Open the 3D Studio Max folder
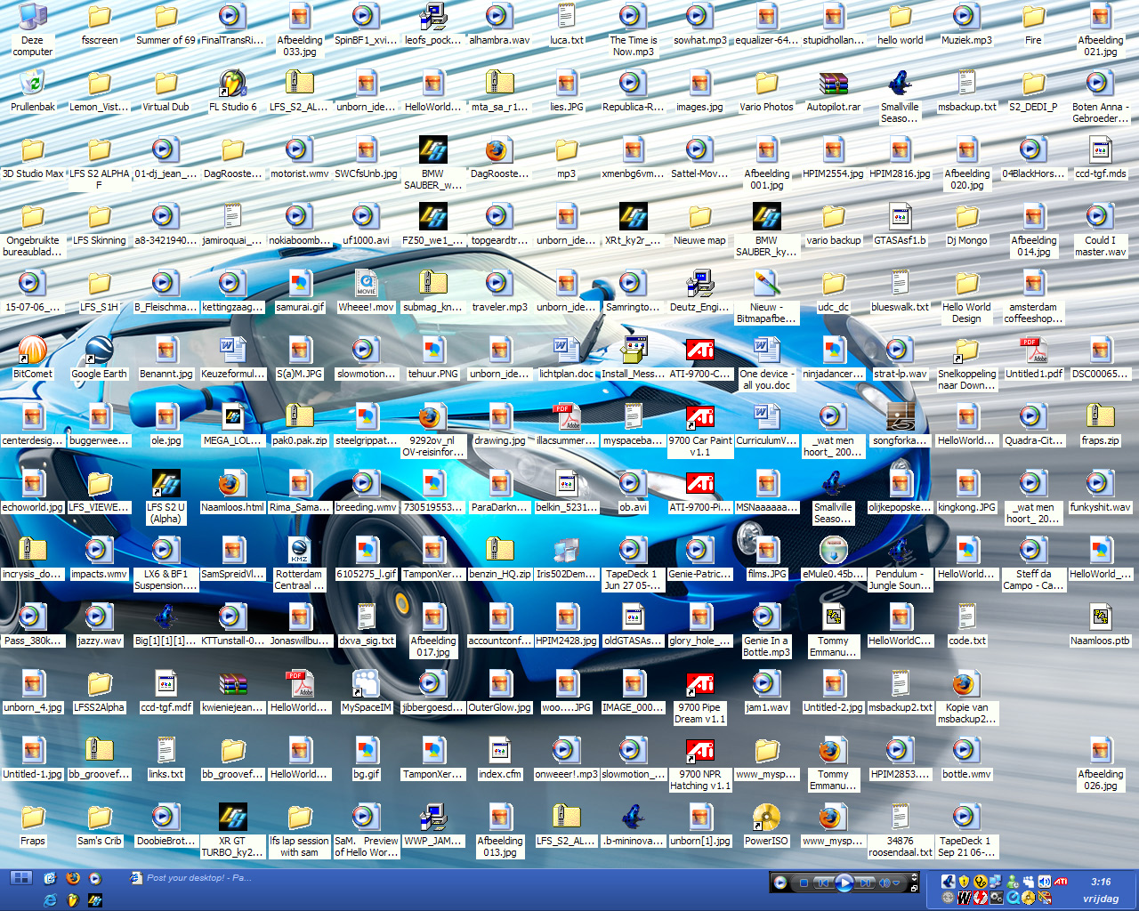Screen dimensions: 1139x911 [32, 157]
